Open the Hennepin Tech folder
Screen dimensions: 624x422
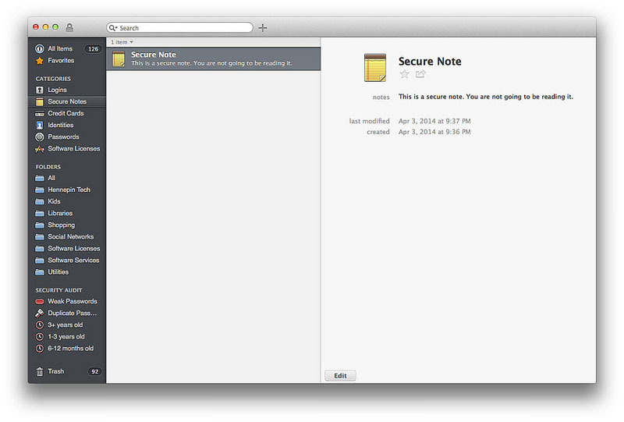coord(69,190)
